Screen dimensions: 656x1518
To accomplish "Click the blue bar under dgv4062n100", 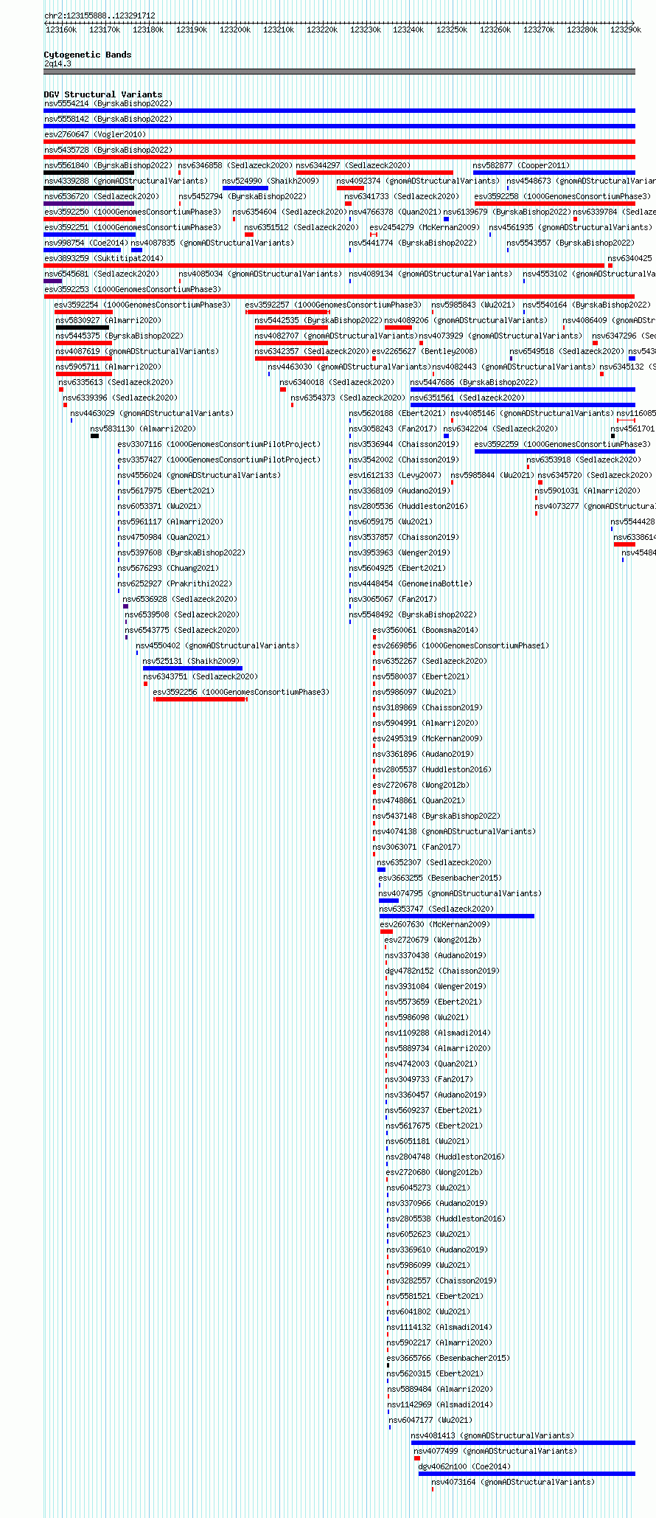I will click(527, 1474).
